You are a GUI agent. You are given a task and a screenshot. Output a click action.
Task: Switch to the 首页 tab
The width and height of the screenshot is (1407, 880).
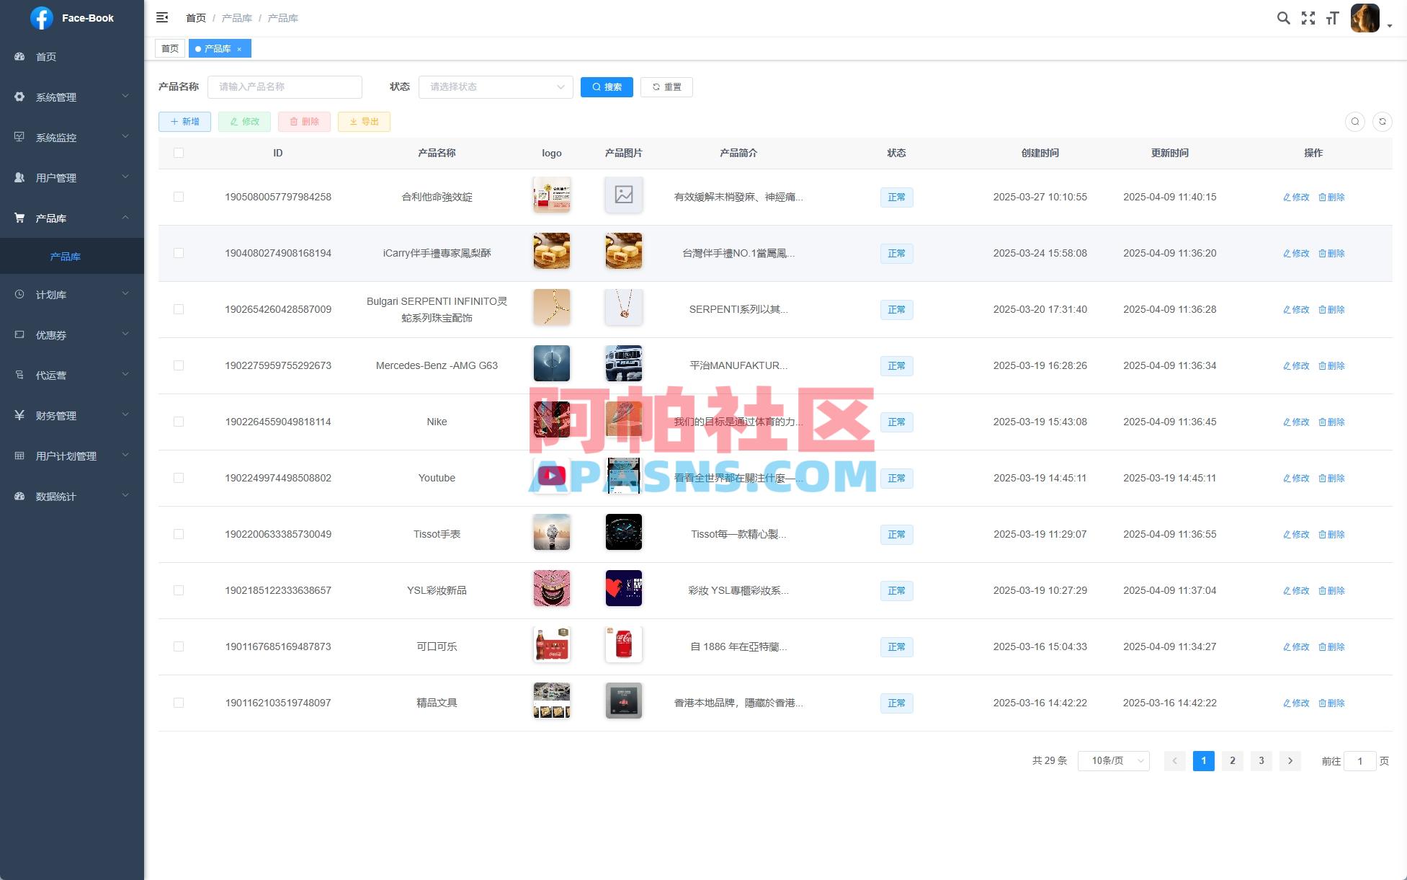pos(170,49)
